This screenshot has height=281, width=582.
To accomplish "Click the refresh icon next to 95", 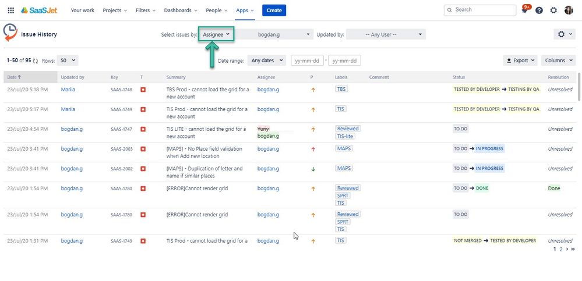I will (x=36, y=61).
